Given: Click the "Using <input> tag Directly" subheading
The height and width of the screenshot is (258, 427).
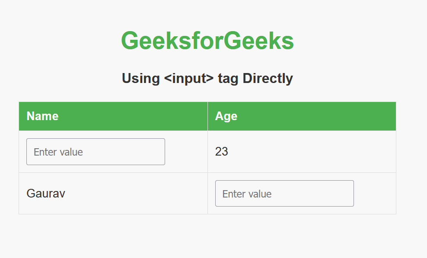Looking at the screenshot, I should [207, 78].
